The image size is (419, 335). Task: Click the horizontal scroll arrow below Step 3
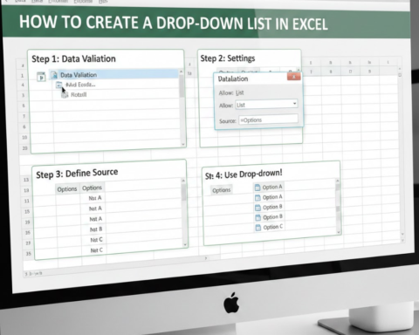(x=206, y=258)
